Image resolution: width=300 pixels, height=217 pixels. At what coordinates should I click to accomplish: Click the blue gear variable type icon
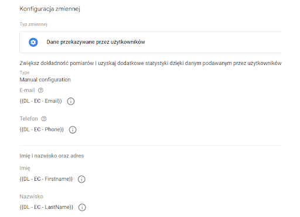click(x=33, y=42)
